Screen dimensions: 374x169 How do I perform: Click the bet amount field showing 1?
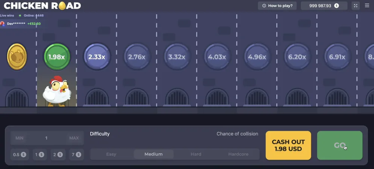click(47, 138)
